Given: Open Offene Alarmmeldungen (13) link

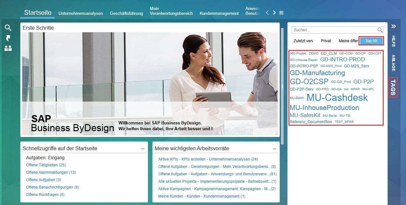Looking at the screenshot, I should [51, 172].
